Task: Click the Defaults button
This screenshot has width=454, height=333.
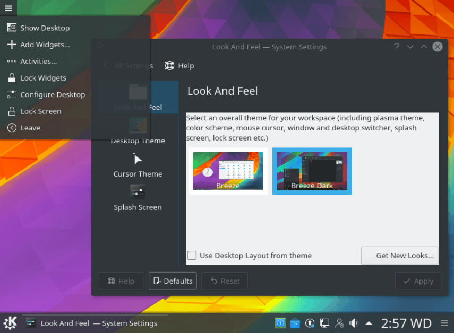Action: (x=173, y=281)
